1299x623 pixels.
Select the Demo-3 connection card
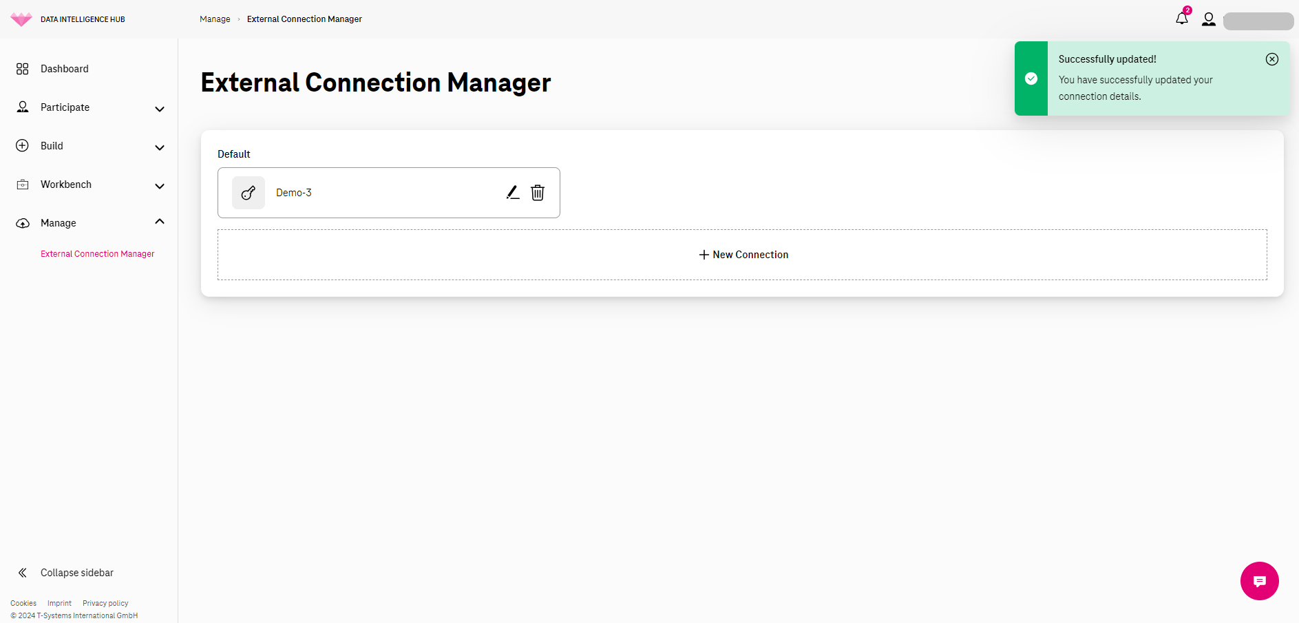(389, 193)
